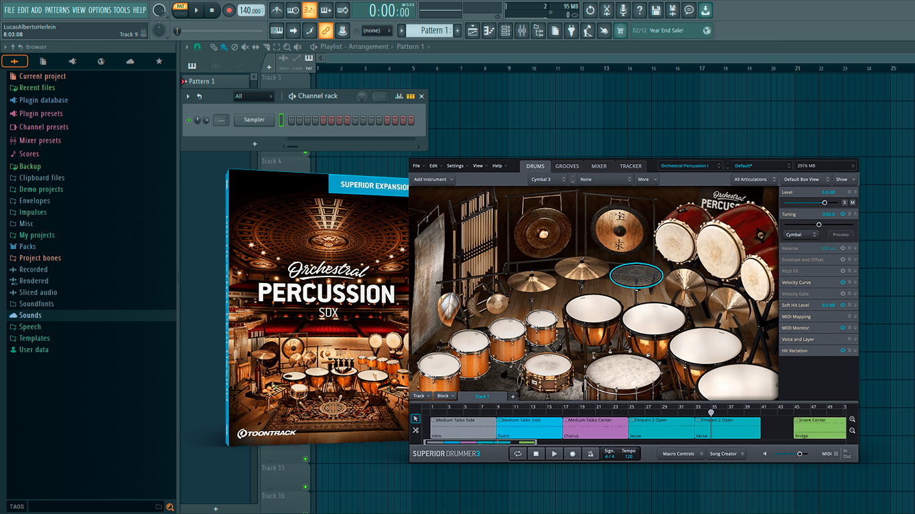
Task: Open the Song Creator panel
Action: [725, 454]
